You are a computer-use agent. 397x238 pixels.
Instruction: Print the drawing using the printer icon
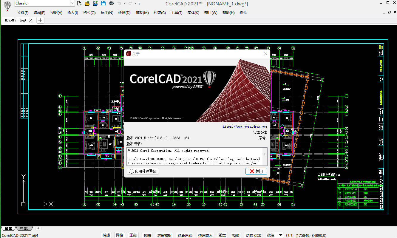pos(111,3)
